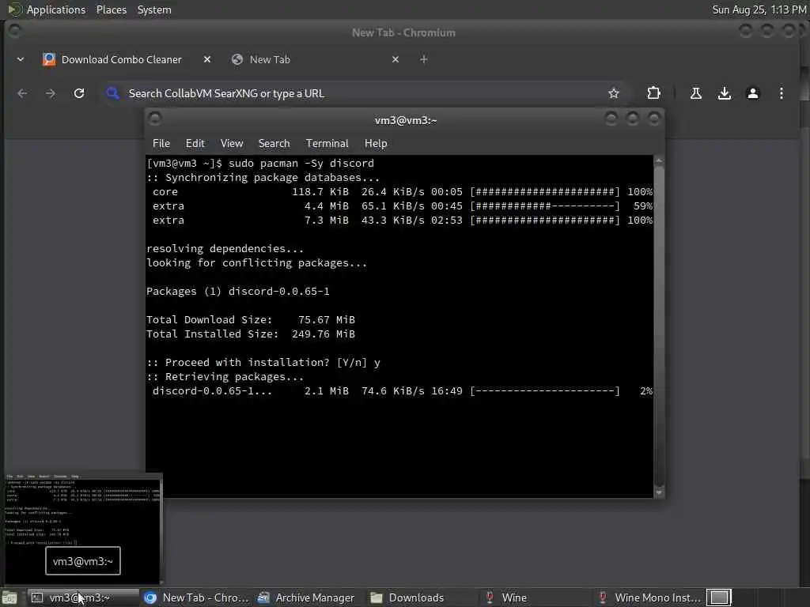810x607 pixels.
Task: Click the extra progress bar at 59%
Action: (545, 206)
